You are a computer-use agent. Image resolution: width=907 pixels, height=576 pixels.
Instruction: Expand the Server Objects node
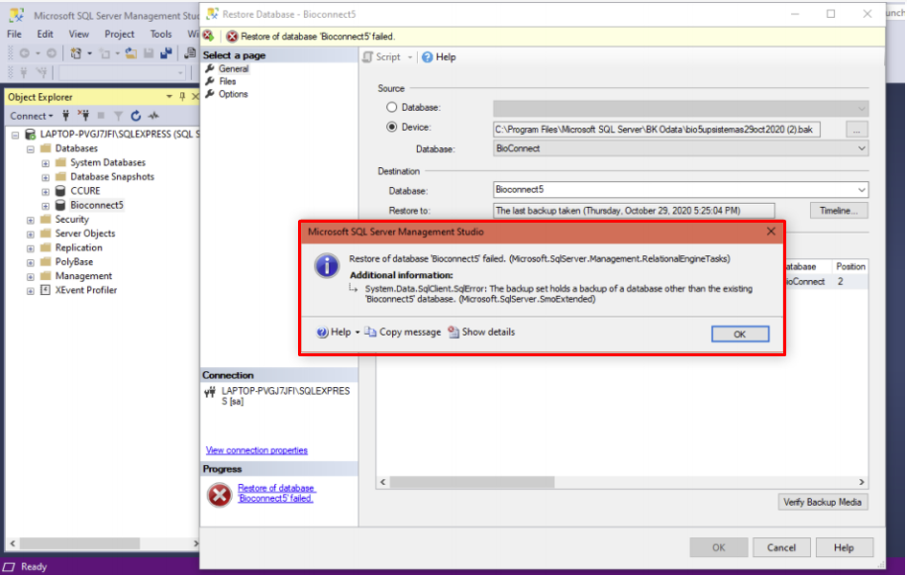point(30,235)
